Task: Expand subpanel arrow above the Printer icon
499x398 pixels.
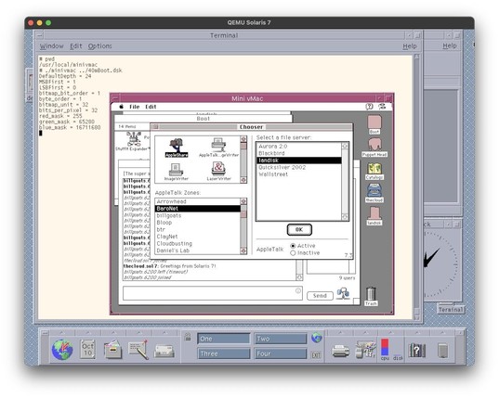Action: (x=340, y=332)
